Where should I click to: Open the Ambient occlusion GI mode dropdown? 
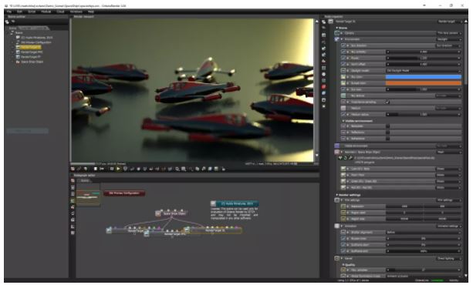424,276
